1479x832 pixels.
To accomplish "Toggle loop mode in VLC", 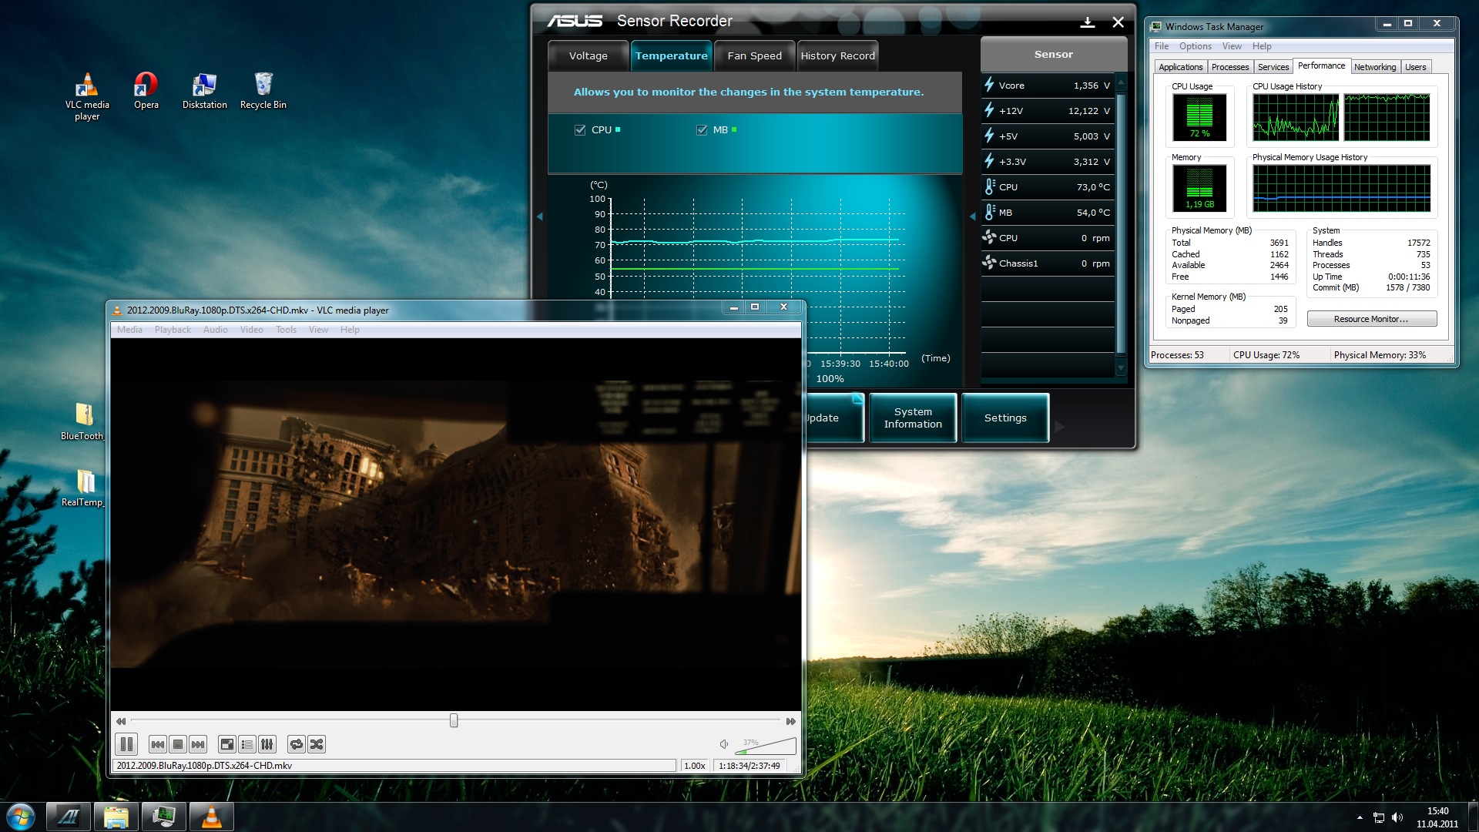I will pyautogui.click(x=297, y=744).
